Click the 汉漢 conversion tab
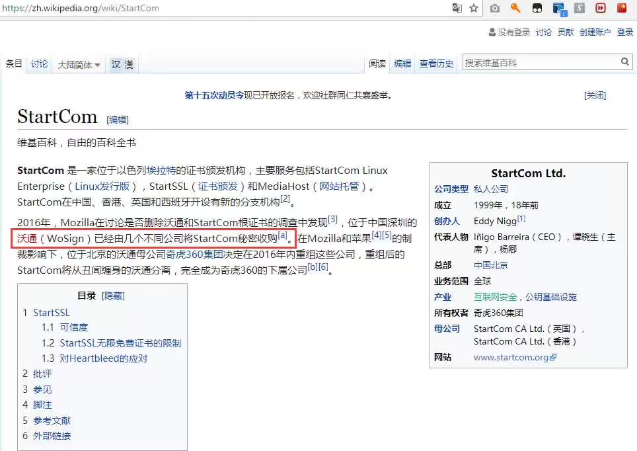637x451 pixels. pos(122,64)
